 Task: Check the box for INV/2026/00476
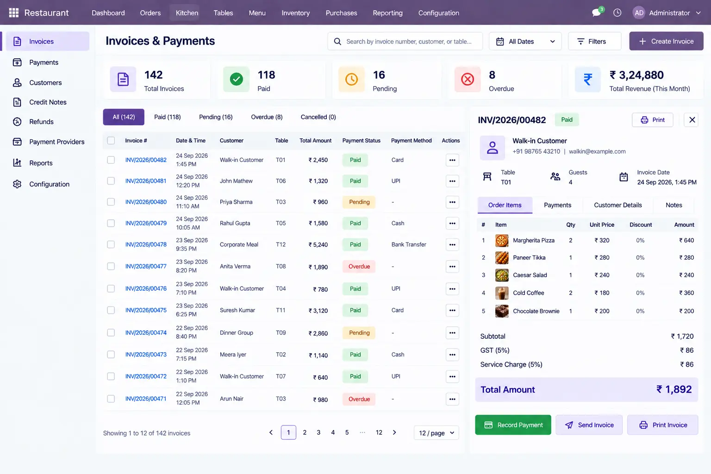click(111, 288)
